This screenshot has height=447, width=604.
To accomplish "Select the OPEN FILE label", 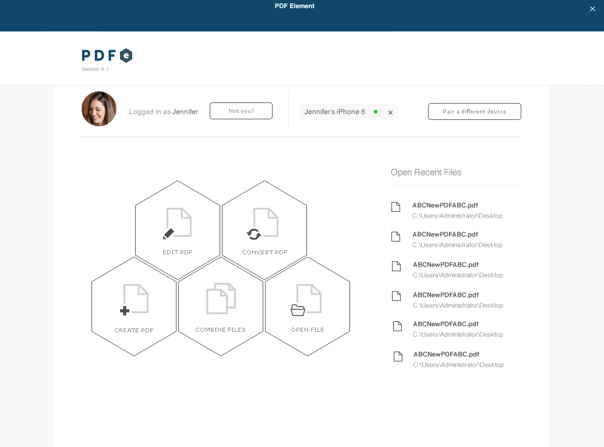I will pos(308,329).
